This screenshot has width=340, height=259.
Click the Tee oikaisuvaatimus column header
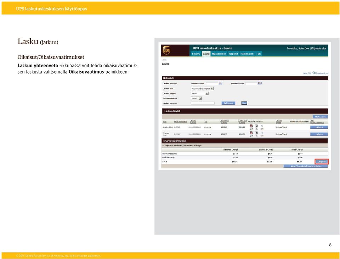pyautogui.click(x=317, y=122)
